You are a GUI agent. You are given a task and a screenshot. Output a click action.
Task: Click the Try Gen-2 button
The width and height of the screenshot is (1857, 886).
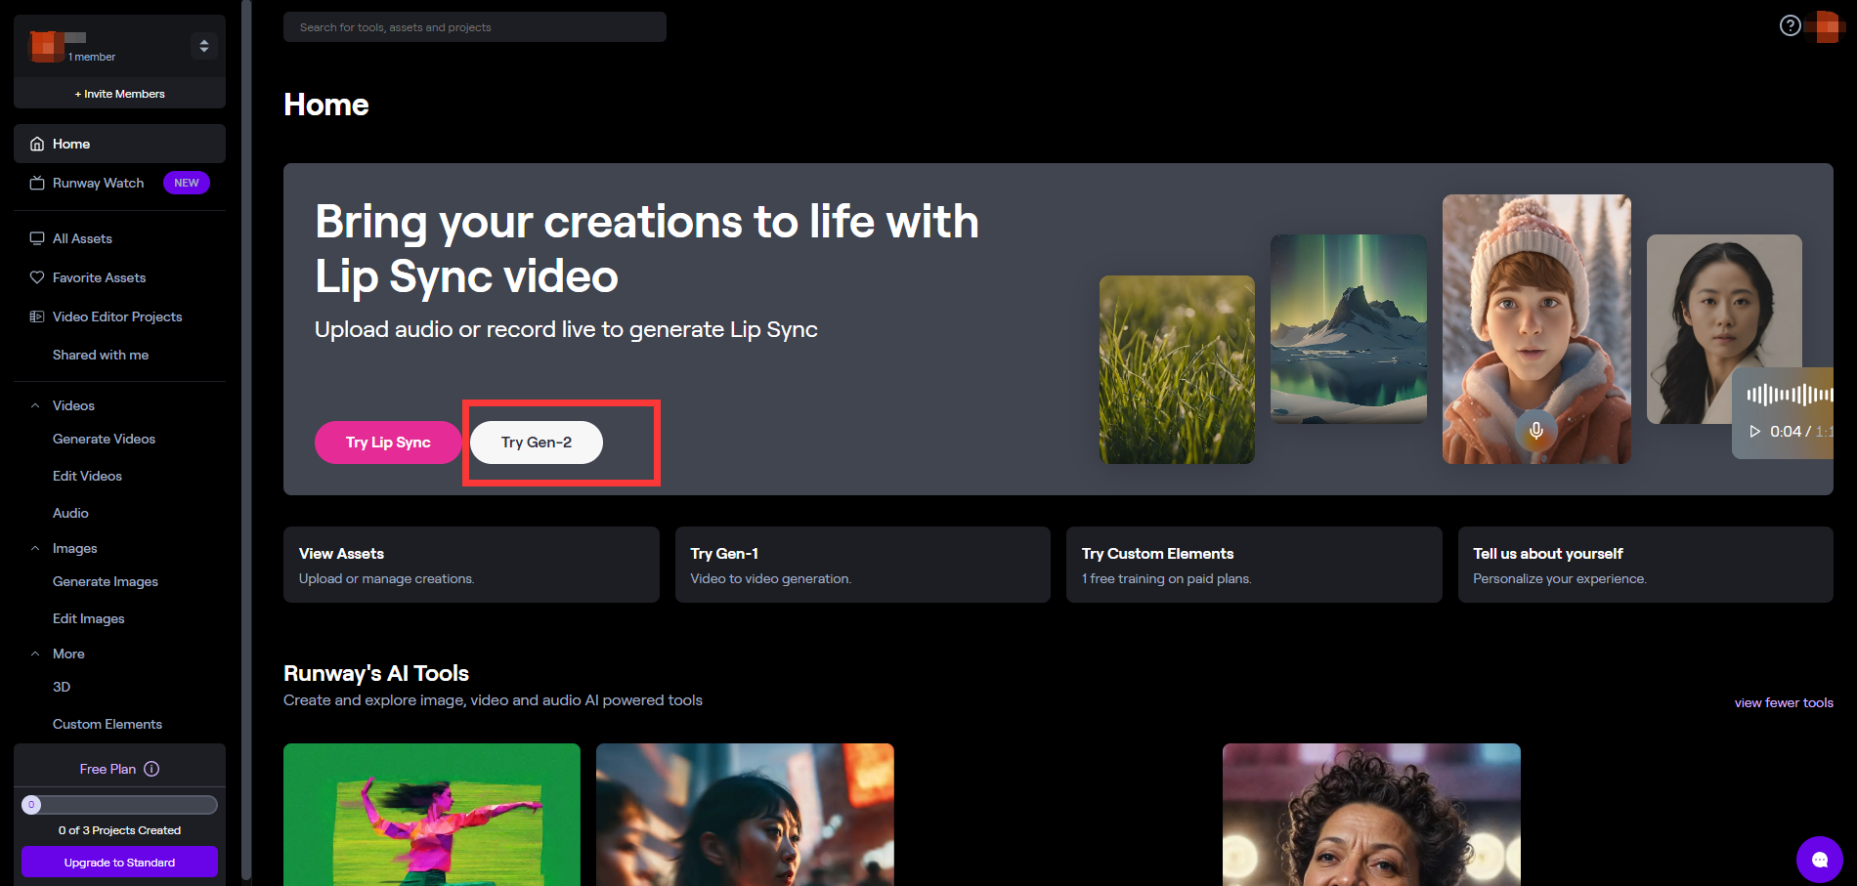click(537, 443)
